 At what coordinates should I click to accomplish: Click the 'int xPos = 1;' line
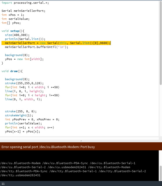13,15
